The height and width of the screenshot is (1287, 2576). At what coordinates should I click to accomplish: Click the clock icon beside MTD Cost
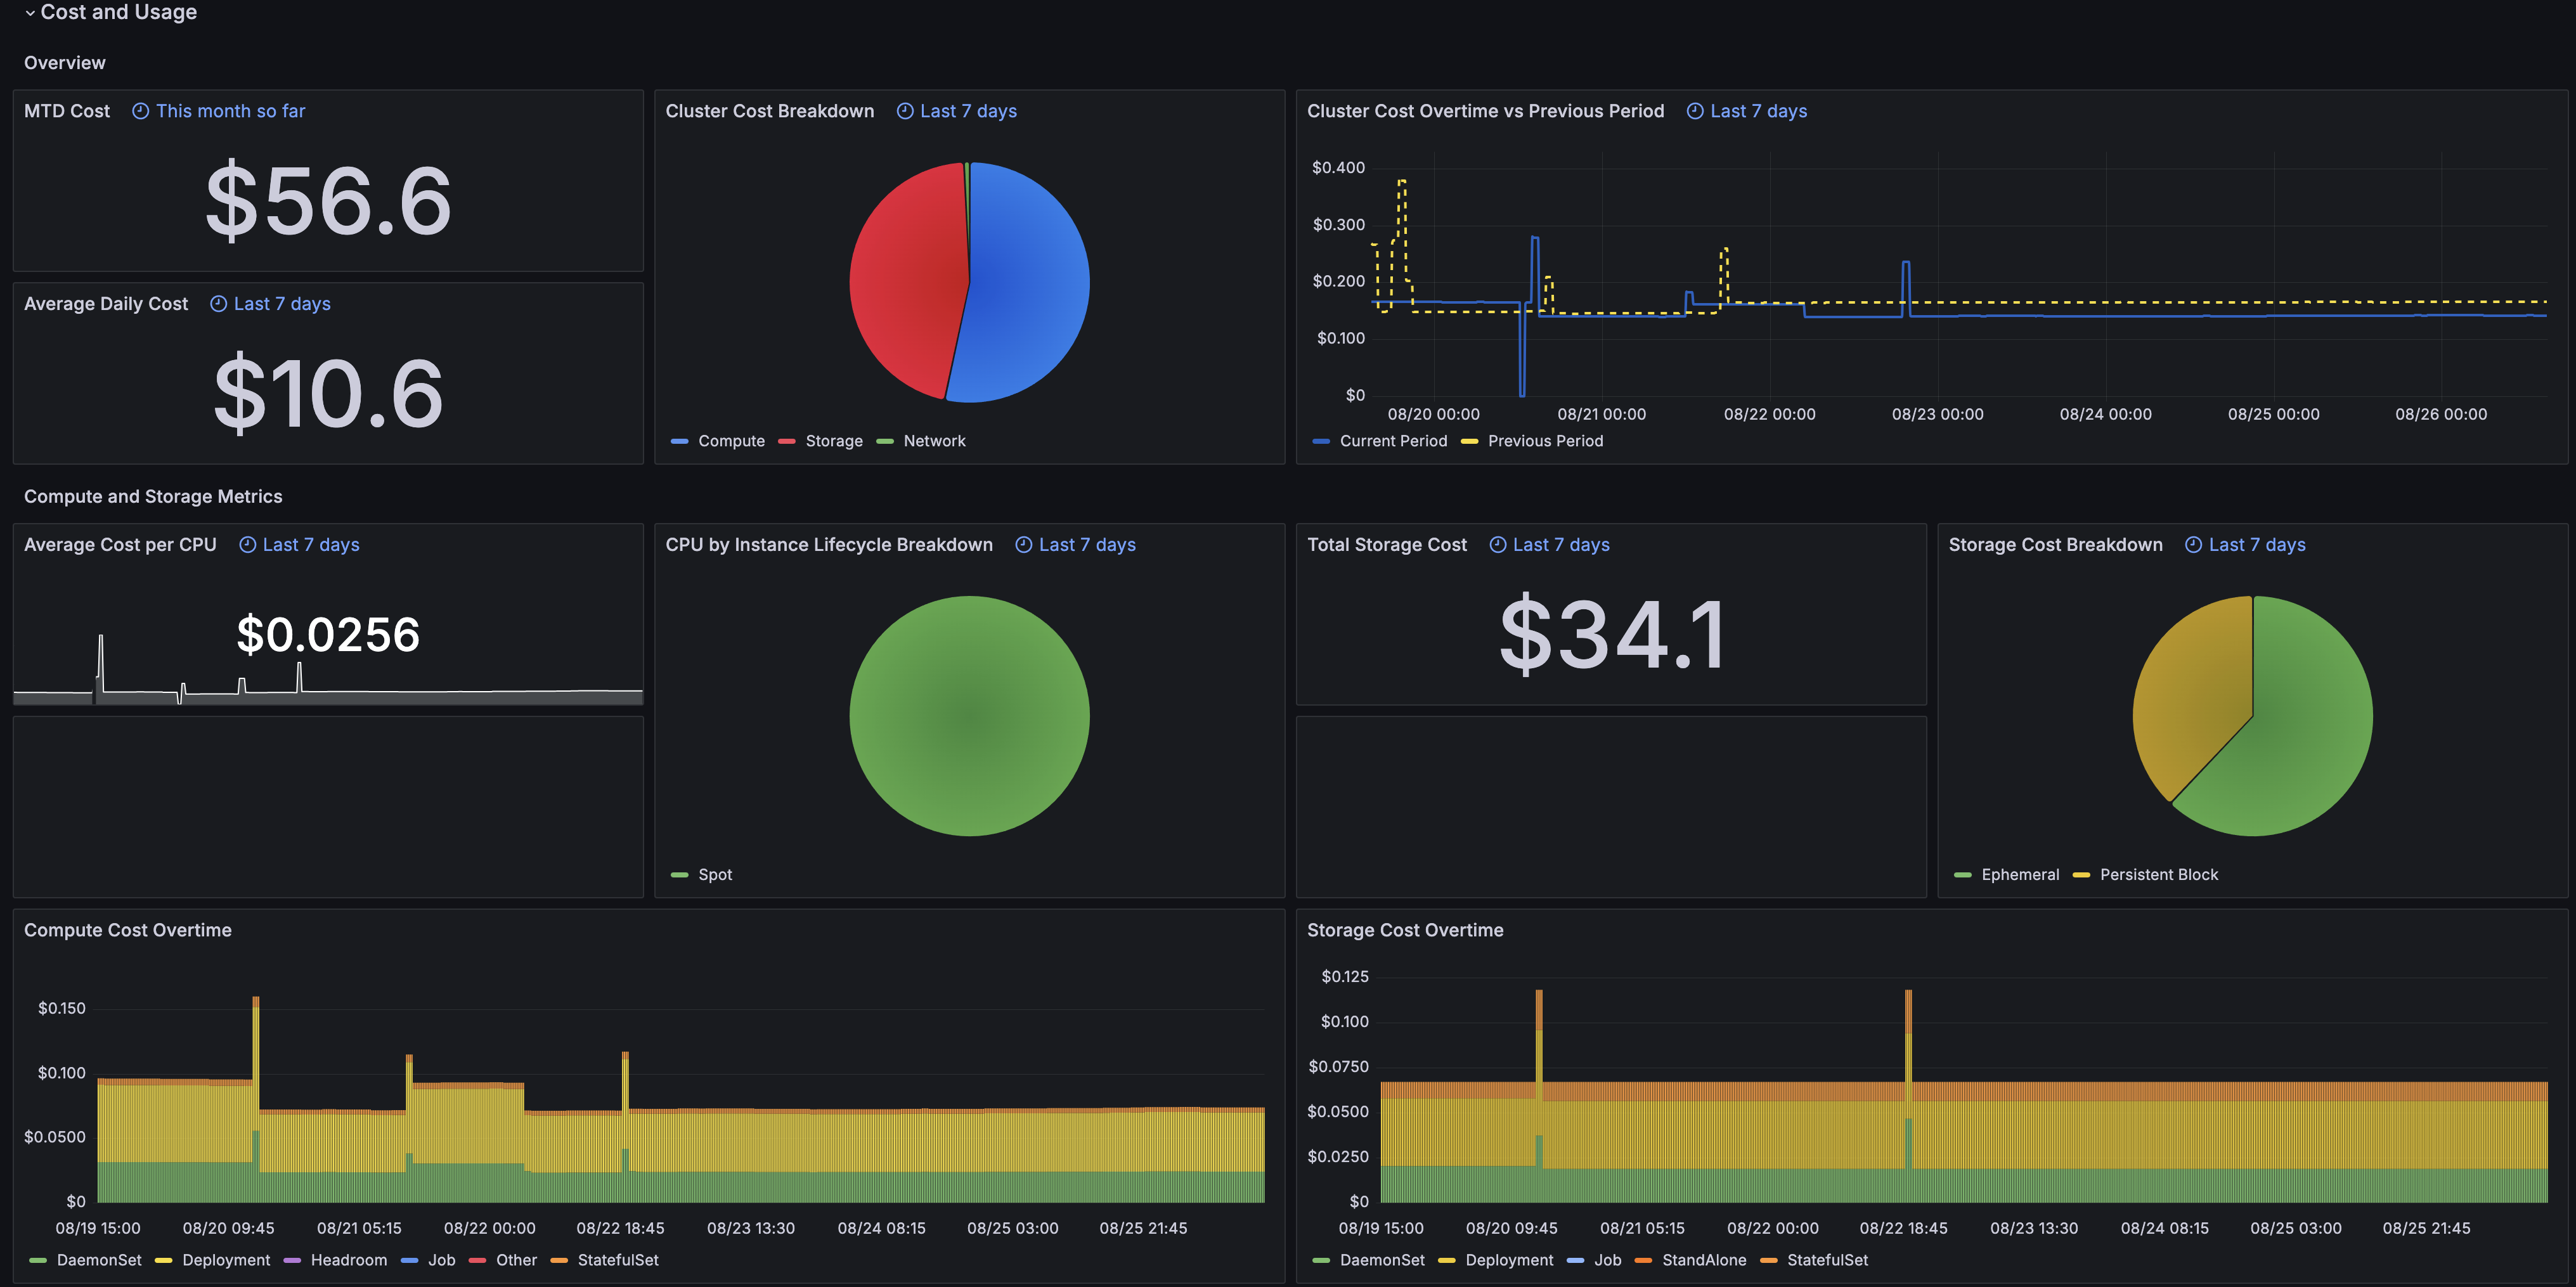click(141, 111)
